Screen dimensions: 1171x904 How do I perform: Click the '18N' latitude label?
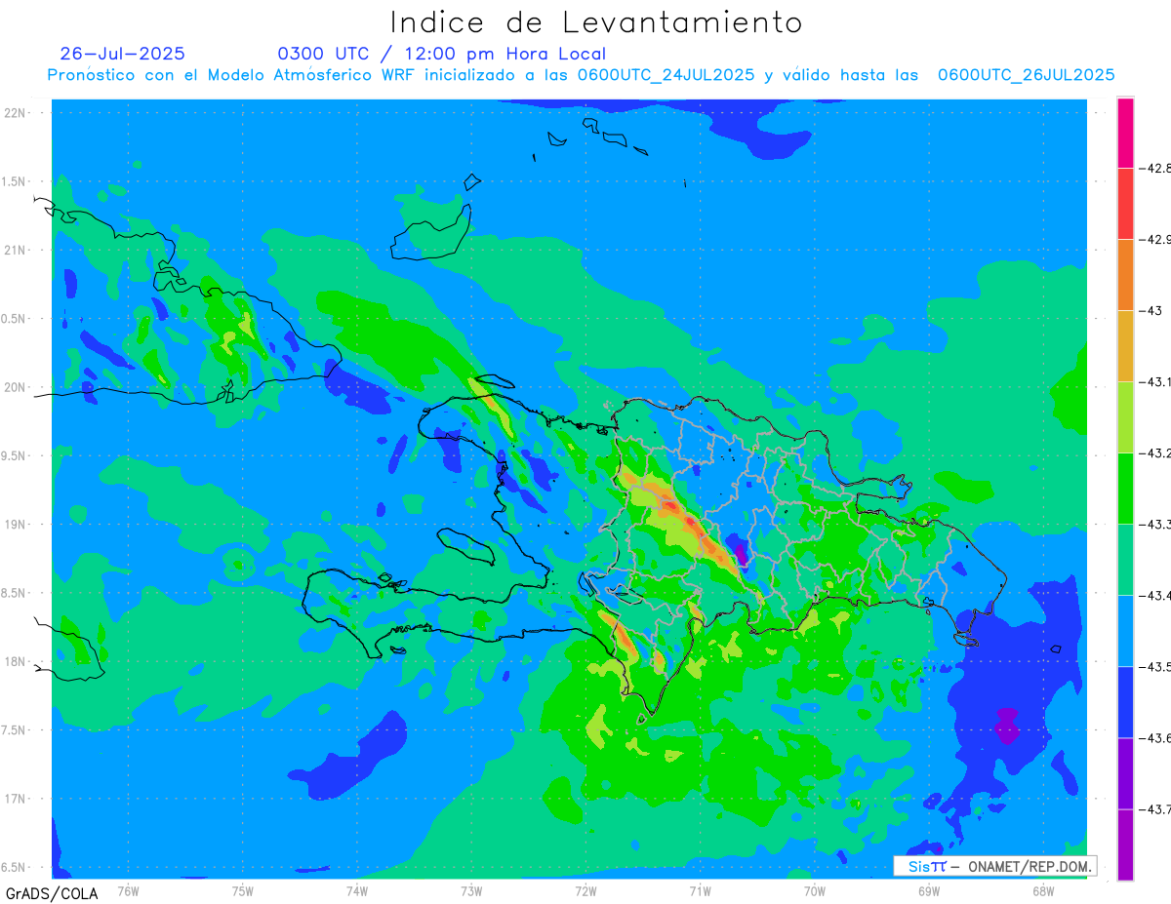[16, 662]
